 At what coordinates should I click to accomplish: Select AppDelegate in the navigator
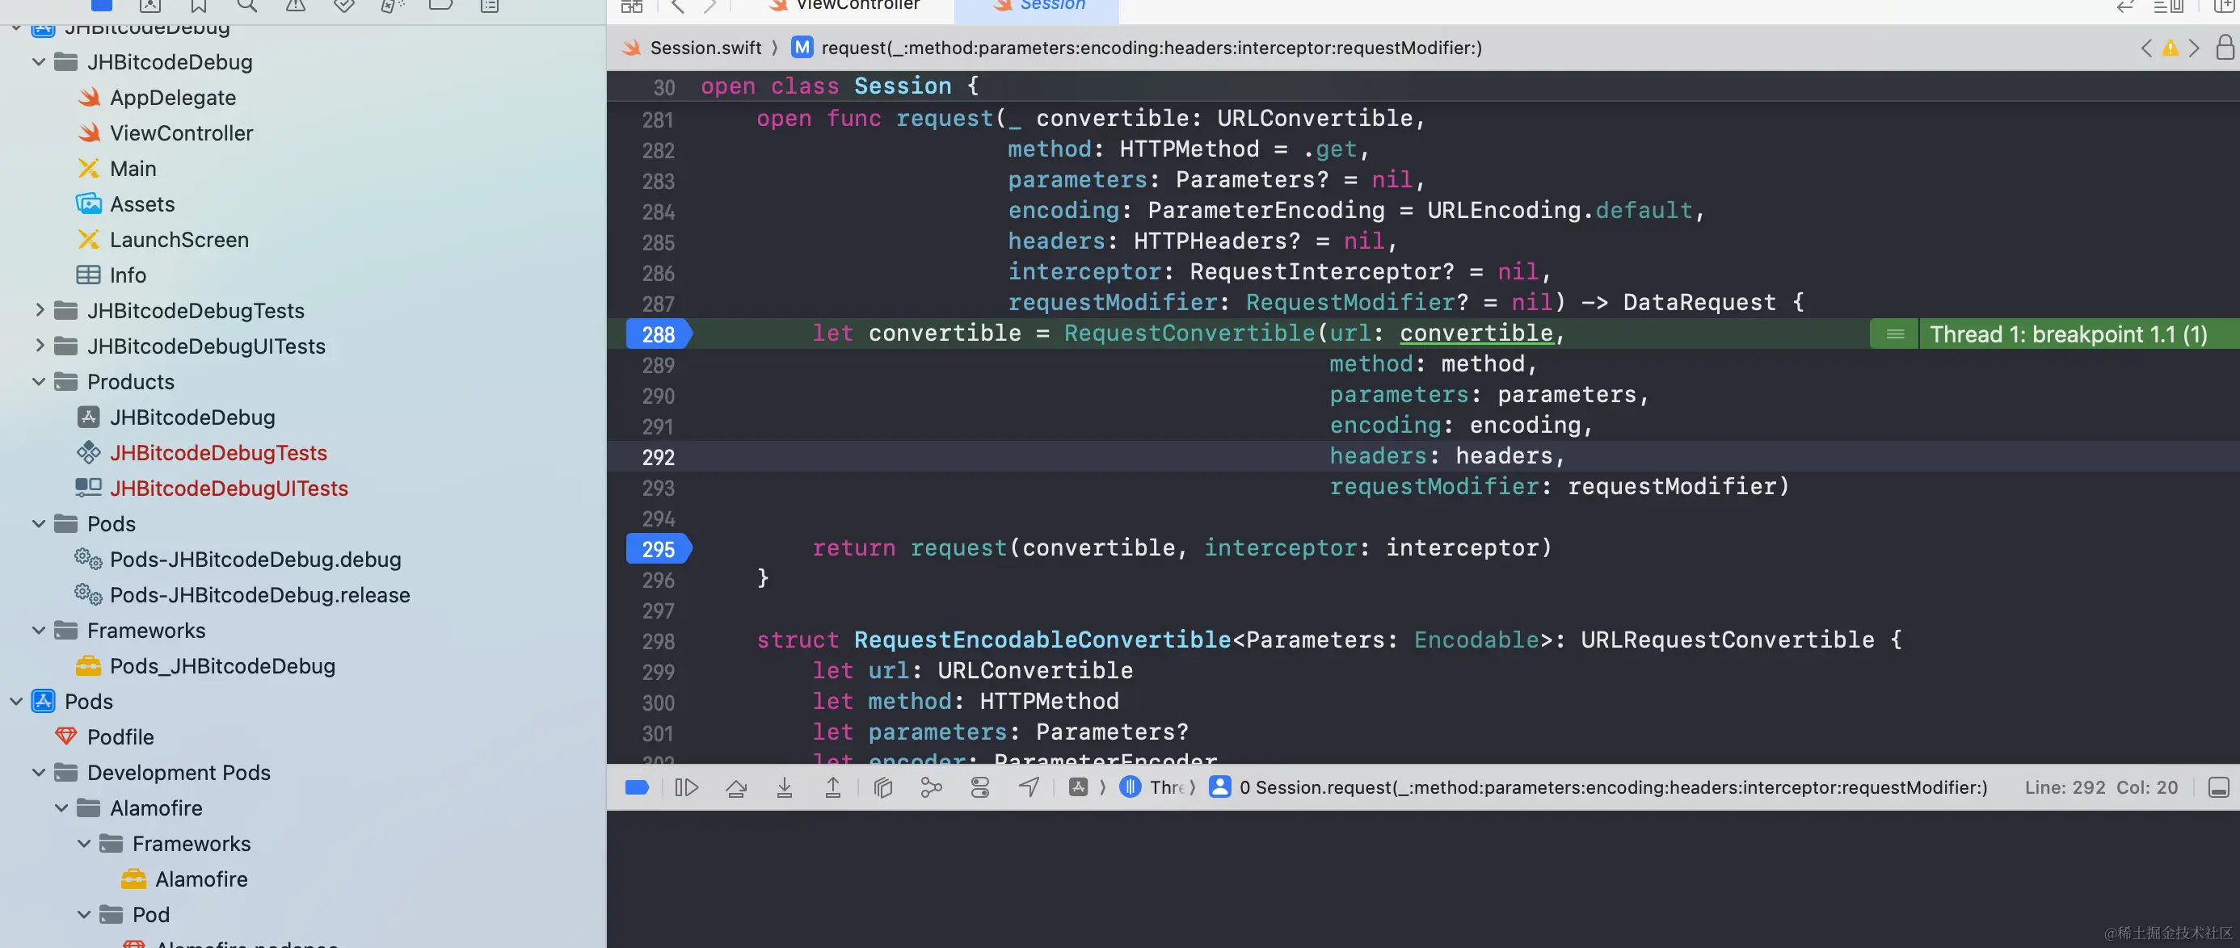click(x=172, y=98)
